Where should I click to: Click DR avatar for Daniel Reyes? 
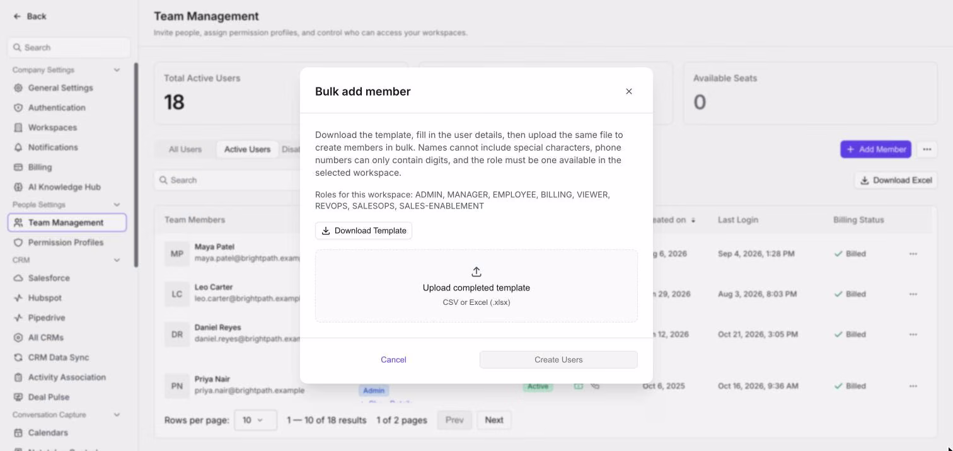point(176,334)
